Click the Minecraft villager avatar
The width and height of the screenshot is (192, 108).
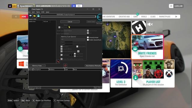[x=137, y=64]
